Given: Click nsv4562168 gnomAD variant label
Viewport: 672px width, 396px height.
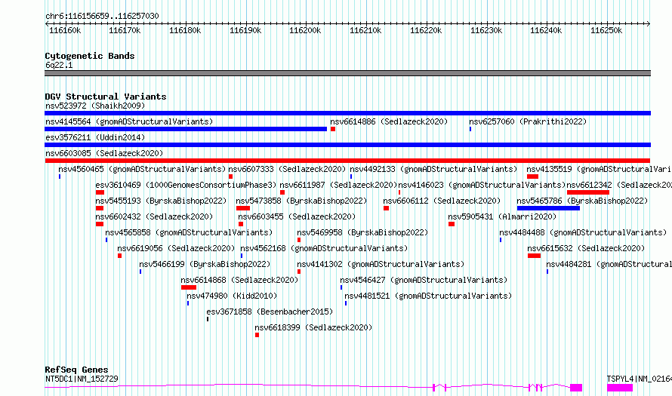Looking at the screenshot, I should click(324, 248).
